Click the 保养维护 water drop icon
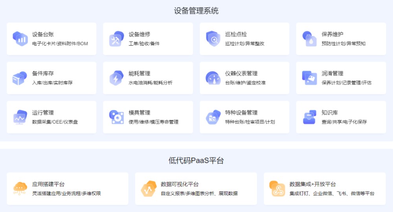The height and width of the screenshot is (212, 393). pos(309,39)
